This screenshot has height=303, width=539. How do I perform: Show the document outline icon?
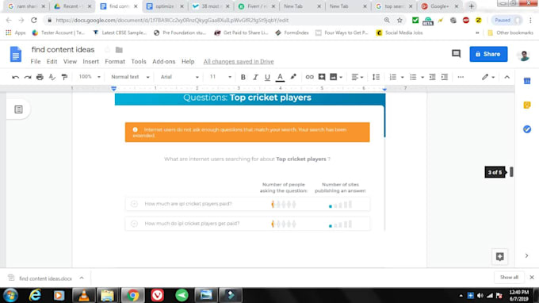tap(18, 109)
